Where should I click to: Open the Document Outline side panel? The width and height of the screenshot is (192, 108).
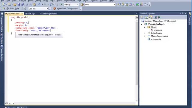tap(2, 24)
